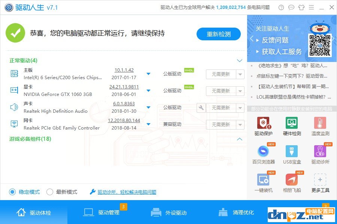Viewport: 337px width, 224px height.
Task: Open 网卡 无需更新 action dropdown
Action: click(240, 125)
